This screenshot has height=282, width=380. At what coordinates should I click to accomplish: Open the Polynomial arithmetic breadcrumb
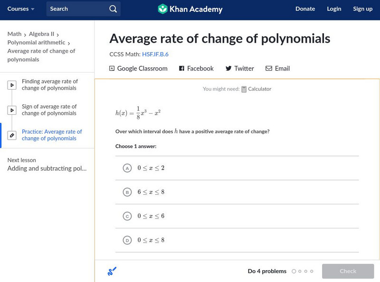36,43
